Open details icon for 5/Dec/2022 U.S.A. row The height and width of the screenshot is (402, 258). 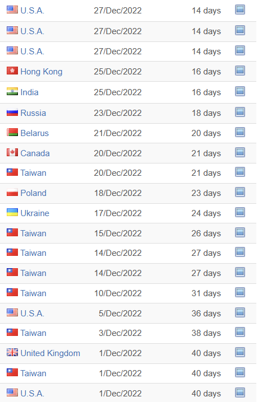click(x=241, y=313)
